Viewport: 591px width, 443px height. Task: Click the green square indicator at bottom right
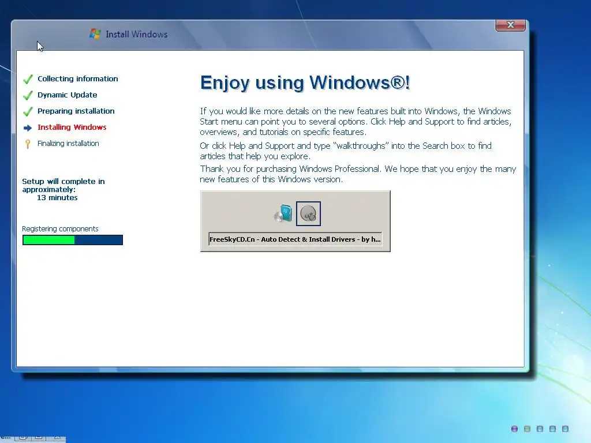click(528, 429)
